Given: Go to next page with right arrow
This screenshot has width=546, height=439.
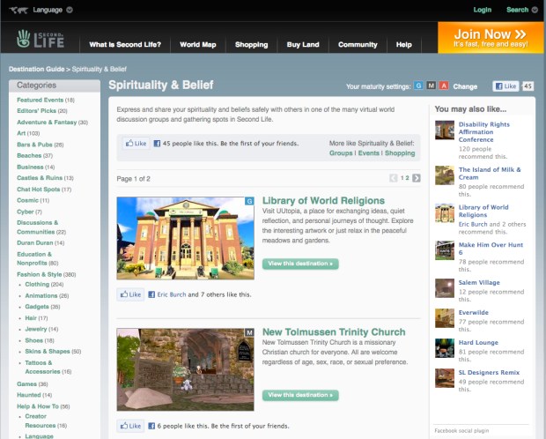Looking at the screenshot, I should tap(417, 178).
